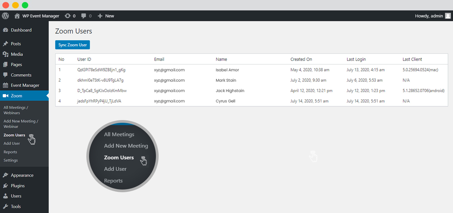Click Sync Zoom User button

tap(73, 45)
